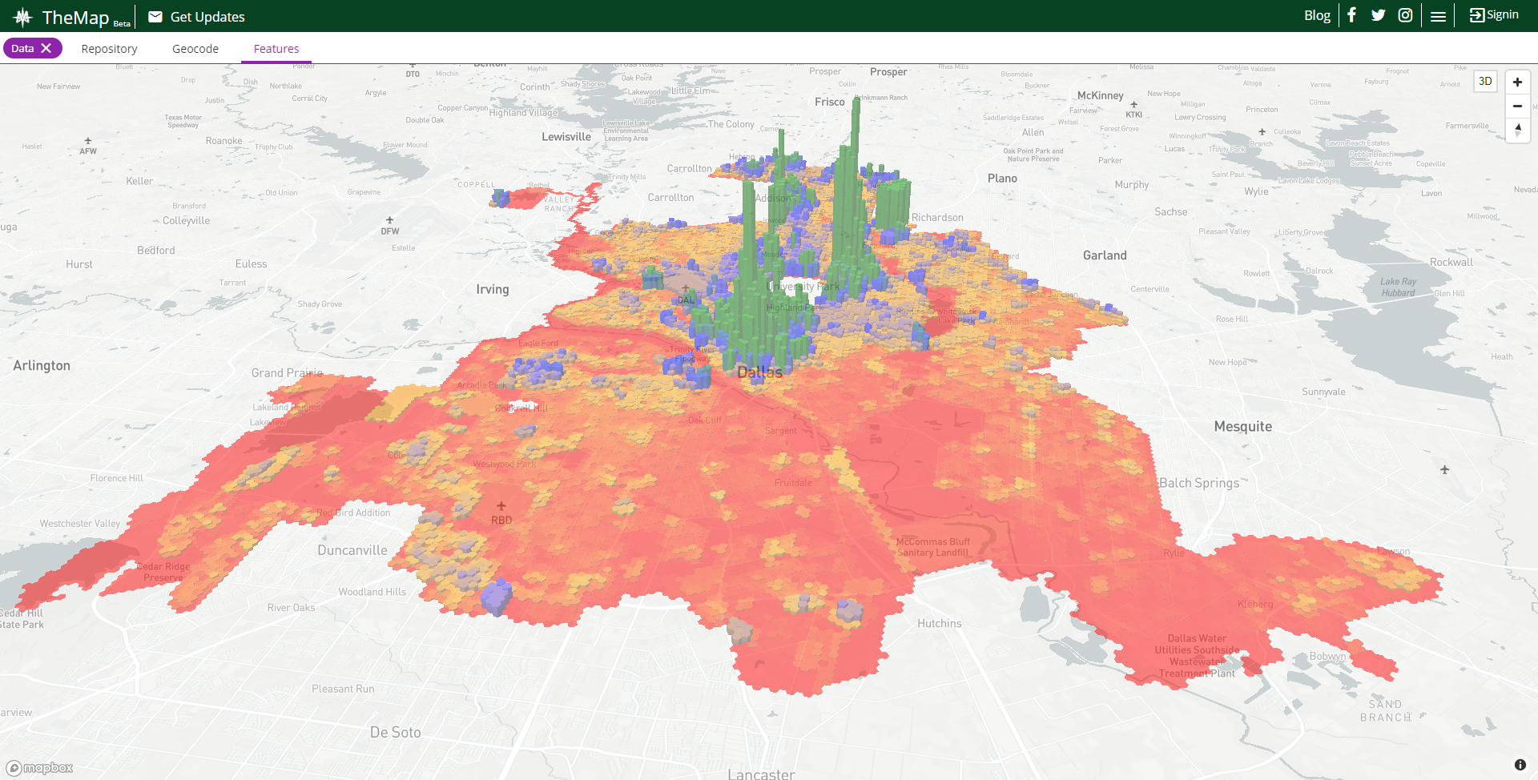This screenshot has height=780, width=1538.
Task: Zoom in on the map
Action: tap(1517, 82)
